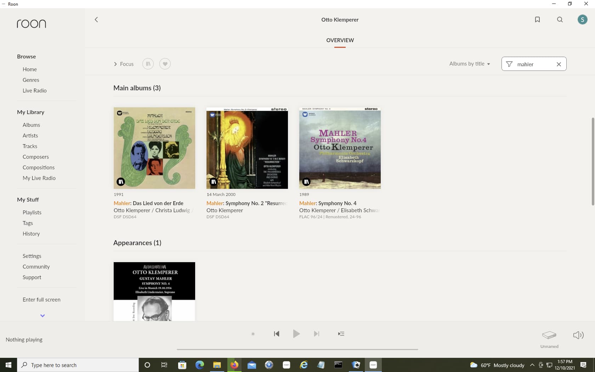Open Compositions in My Library
595x372 pixels.
click(39, 167)
